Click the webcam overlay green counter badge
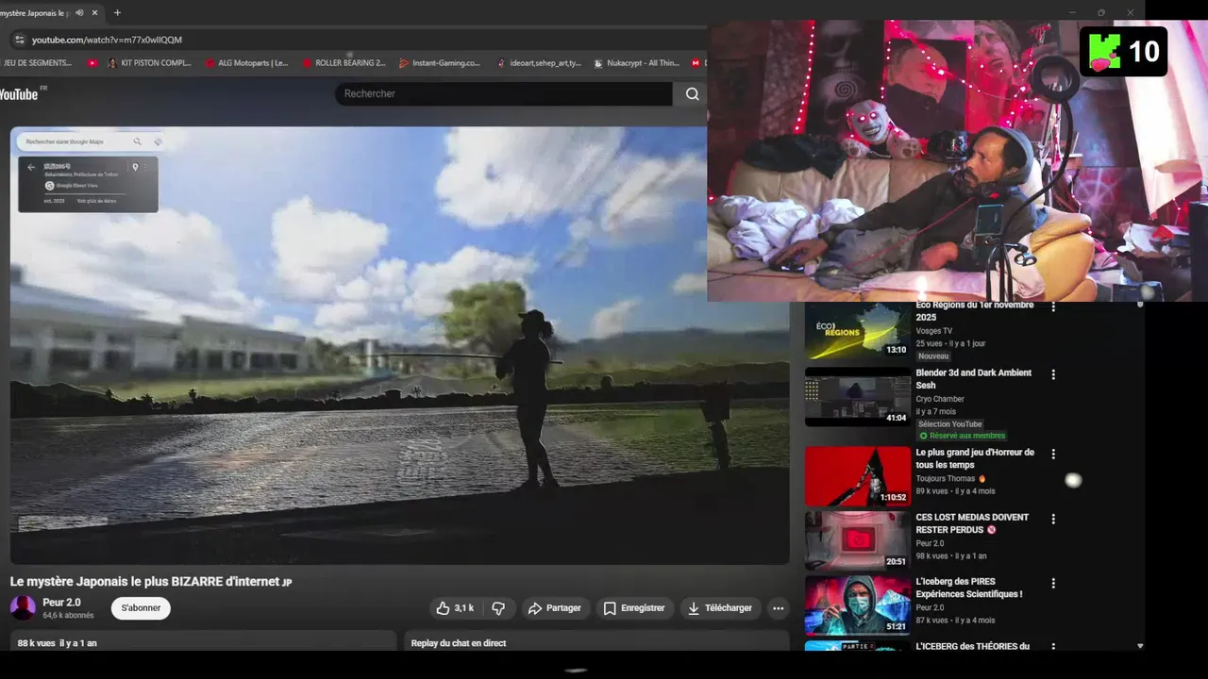The image size is (1208, 679). click(1123, 51)
